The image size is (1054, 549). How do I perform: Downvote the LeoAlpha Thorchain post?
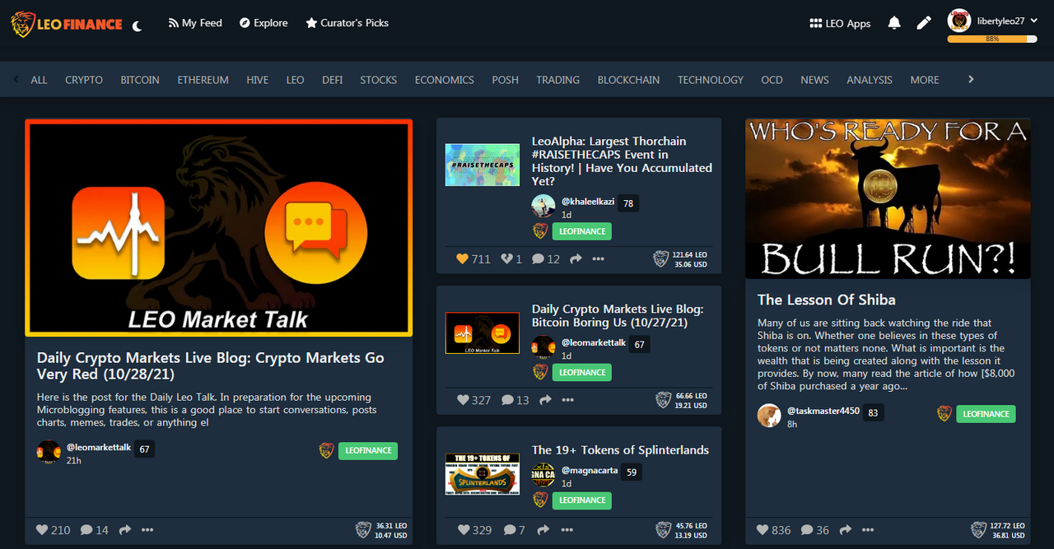pyautogui.click(x=507, y=258)
